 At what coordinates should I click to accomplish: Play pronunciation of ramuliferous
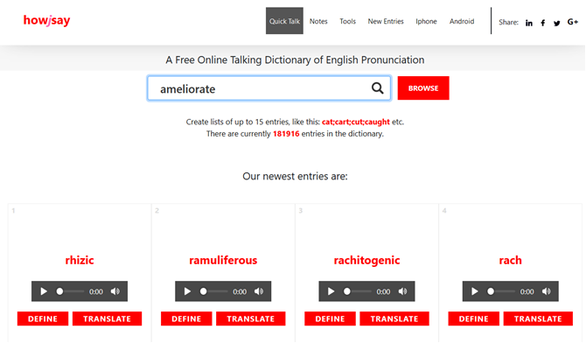pyautogui.click(x=187, y=291)
